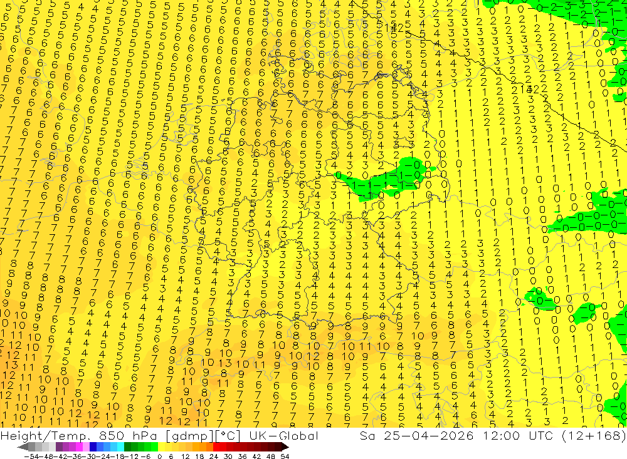Click the -54 label on the color scale

point(32,456)
